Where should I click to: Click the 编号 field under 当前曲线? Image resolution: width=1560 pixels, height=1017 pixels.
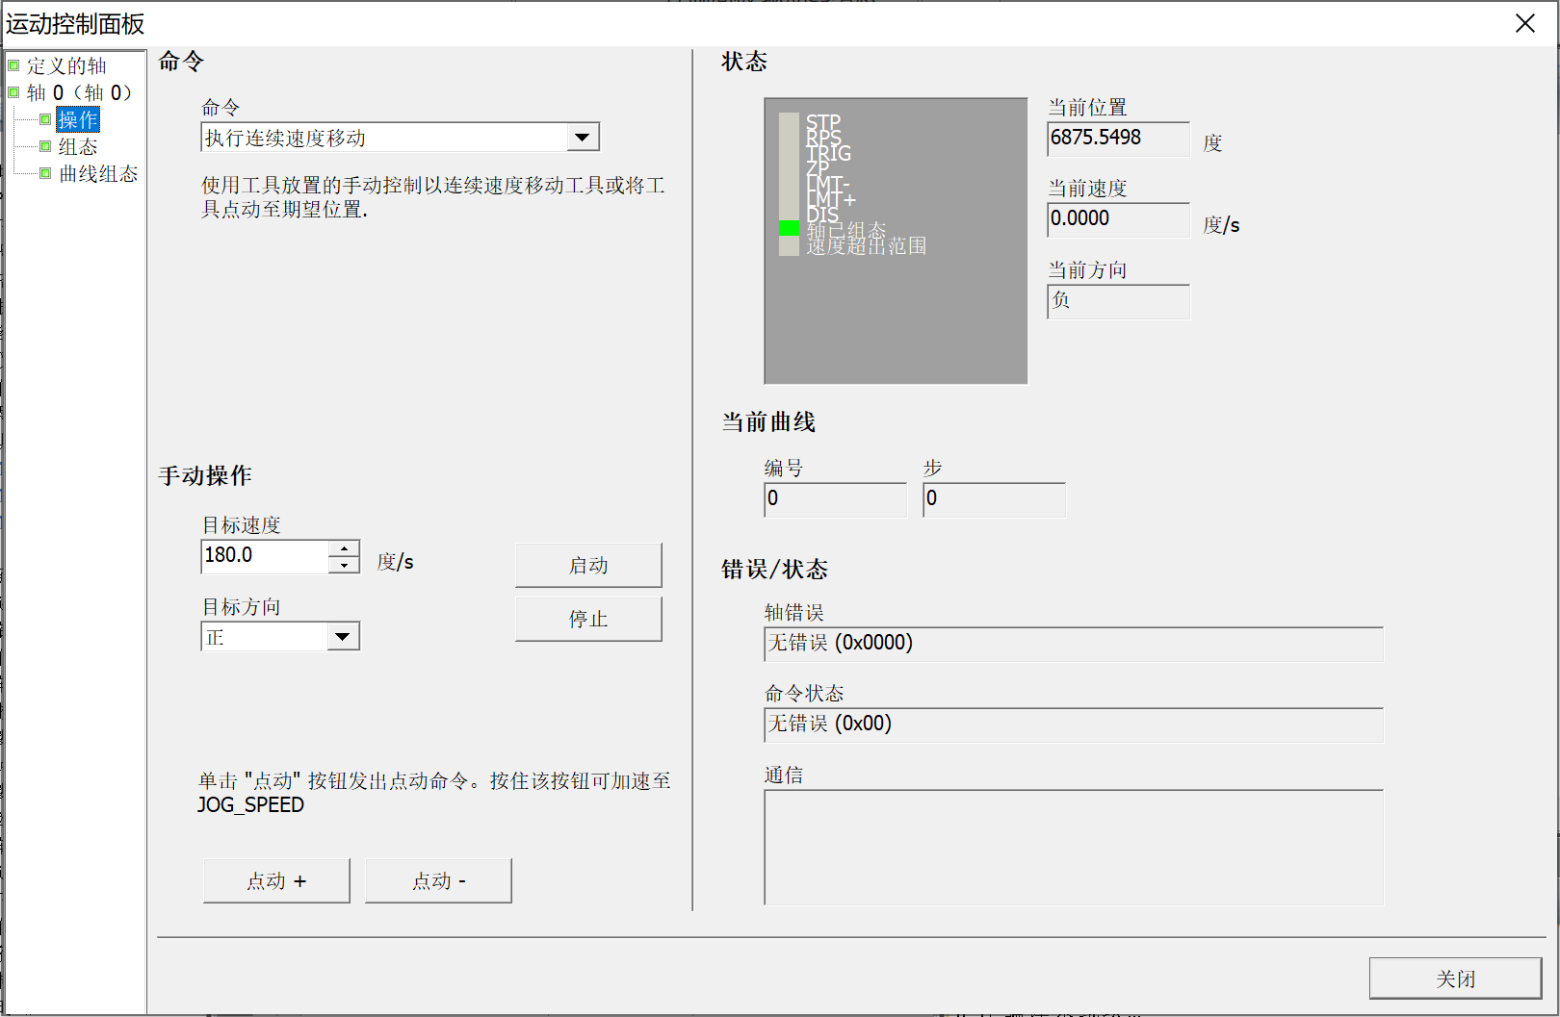pos(834,499)
